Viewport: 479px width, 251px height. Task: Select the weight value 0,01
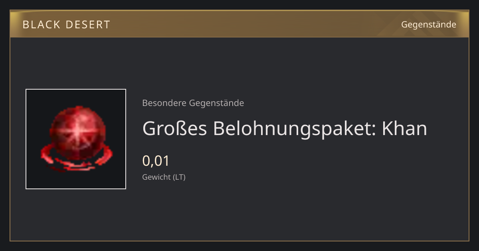156,161
